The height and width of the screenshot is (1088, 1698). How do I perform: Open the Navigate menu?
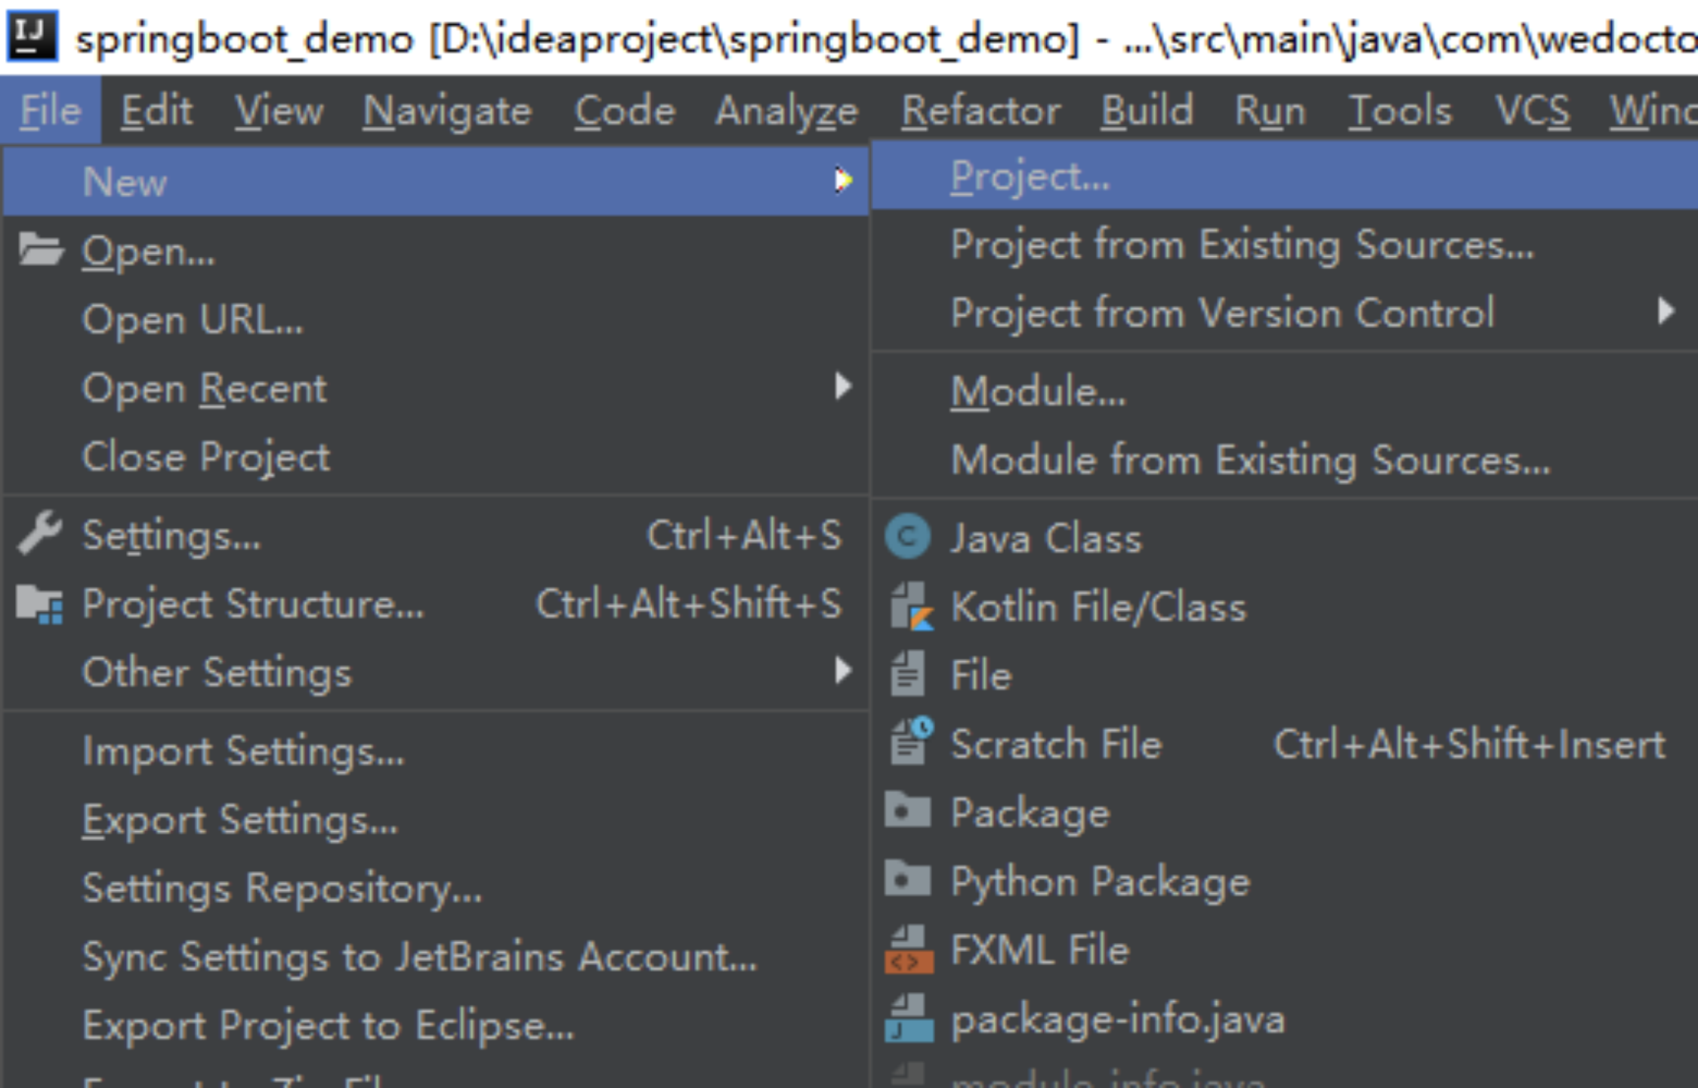pos(447,111)
